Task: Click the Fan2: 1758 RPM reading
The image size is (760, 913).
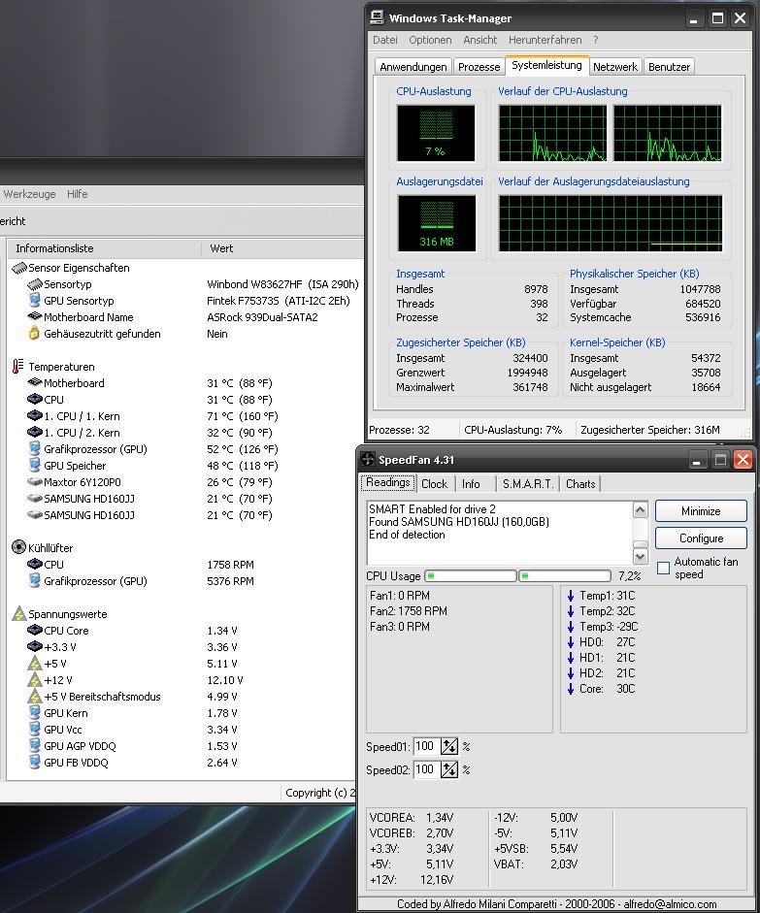Action: click(409, 611)
